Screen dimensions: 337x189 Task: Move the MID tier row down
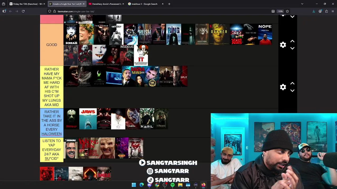(292, 91)
